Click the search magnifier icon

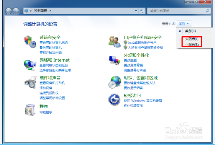pyautogui.click(x=208, y=11)
